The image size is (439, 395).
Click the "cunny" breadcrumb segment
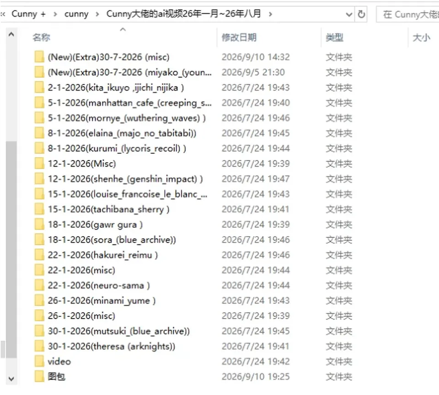tap(76, 14)
